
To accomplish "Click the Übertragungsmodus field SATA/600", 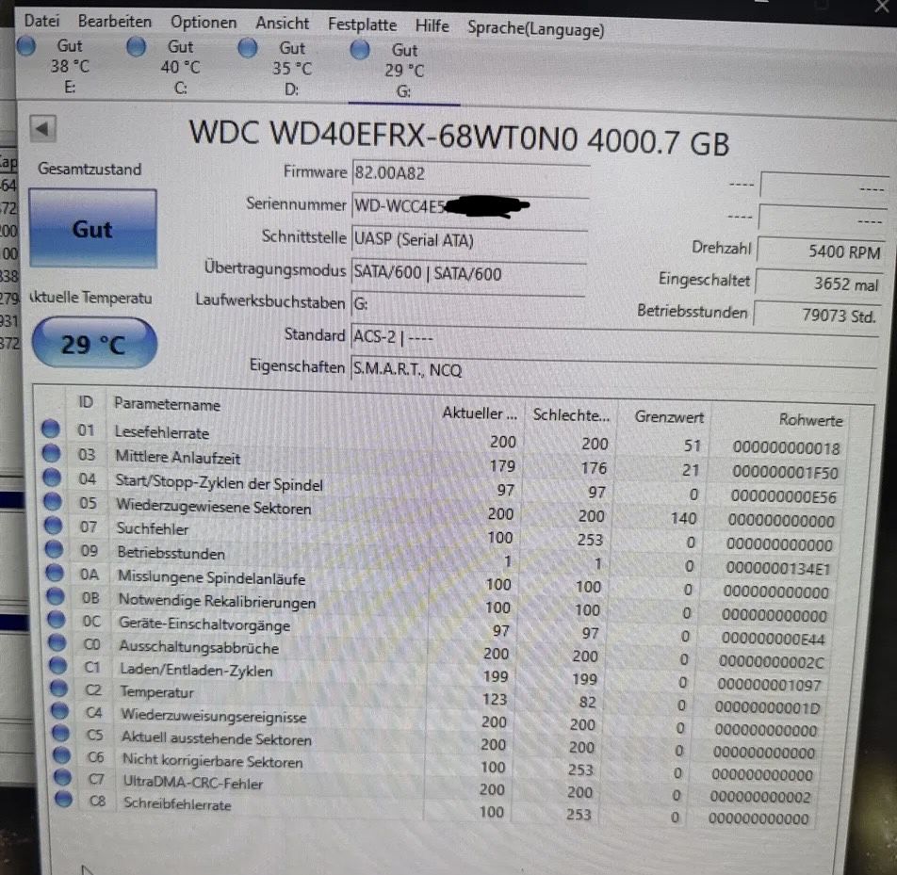I will pos(468,274).
